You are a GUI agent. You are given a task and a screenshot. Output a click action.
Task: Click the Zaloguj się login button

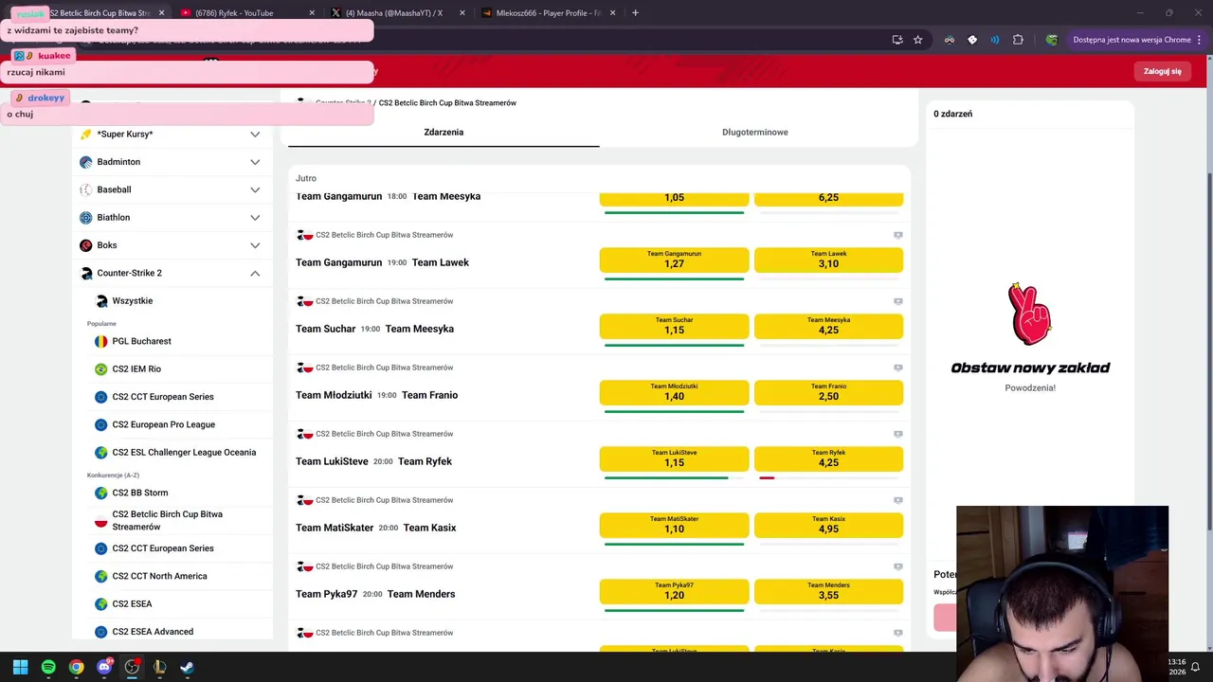click(1162, 71)
